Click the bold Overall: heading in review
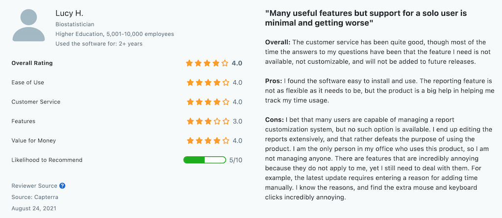 (x=277, y=42)
